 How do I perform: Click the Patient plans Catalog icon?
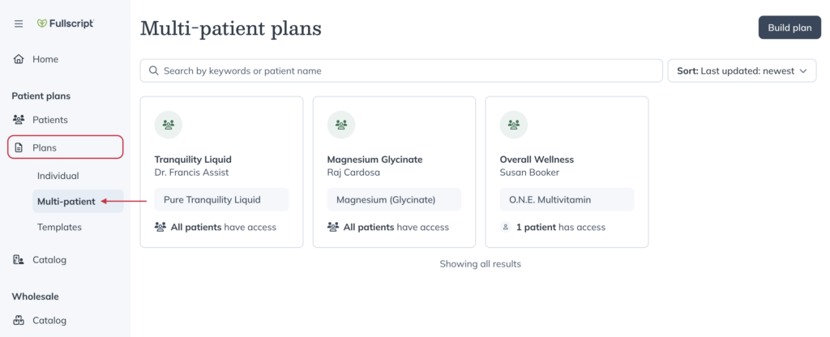[x=19, y=260]
